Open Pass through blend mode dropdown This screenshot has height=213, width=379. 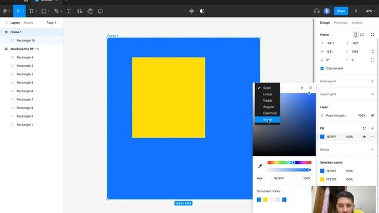337,115
